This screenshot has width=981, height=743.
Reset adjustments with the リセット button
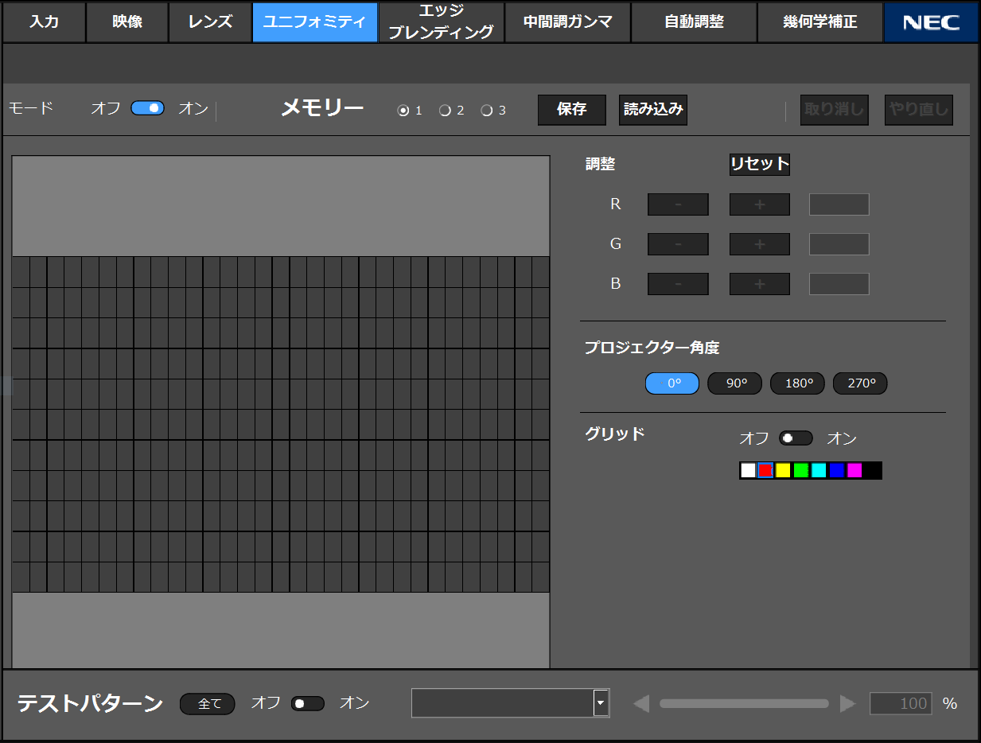(759, 165)
